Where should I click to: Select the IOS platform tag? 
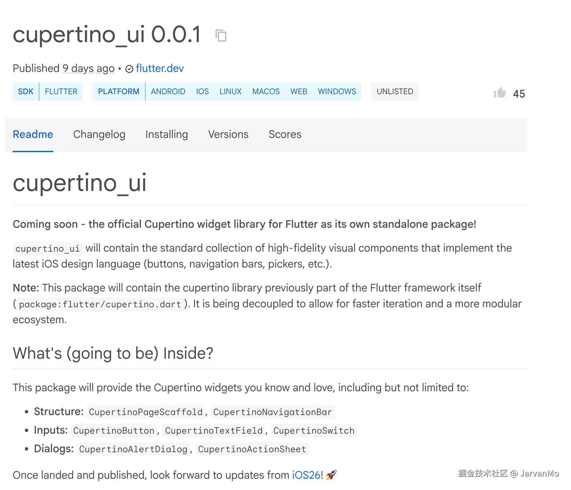tap(202, 92)
